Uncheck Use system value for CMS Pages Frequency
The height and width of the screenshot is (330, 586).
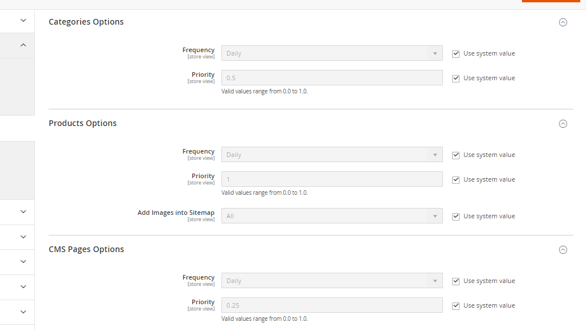(456, 281)
